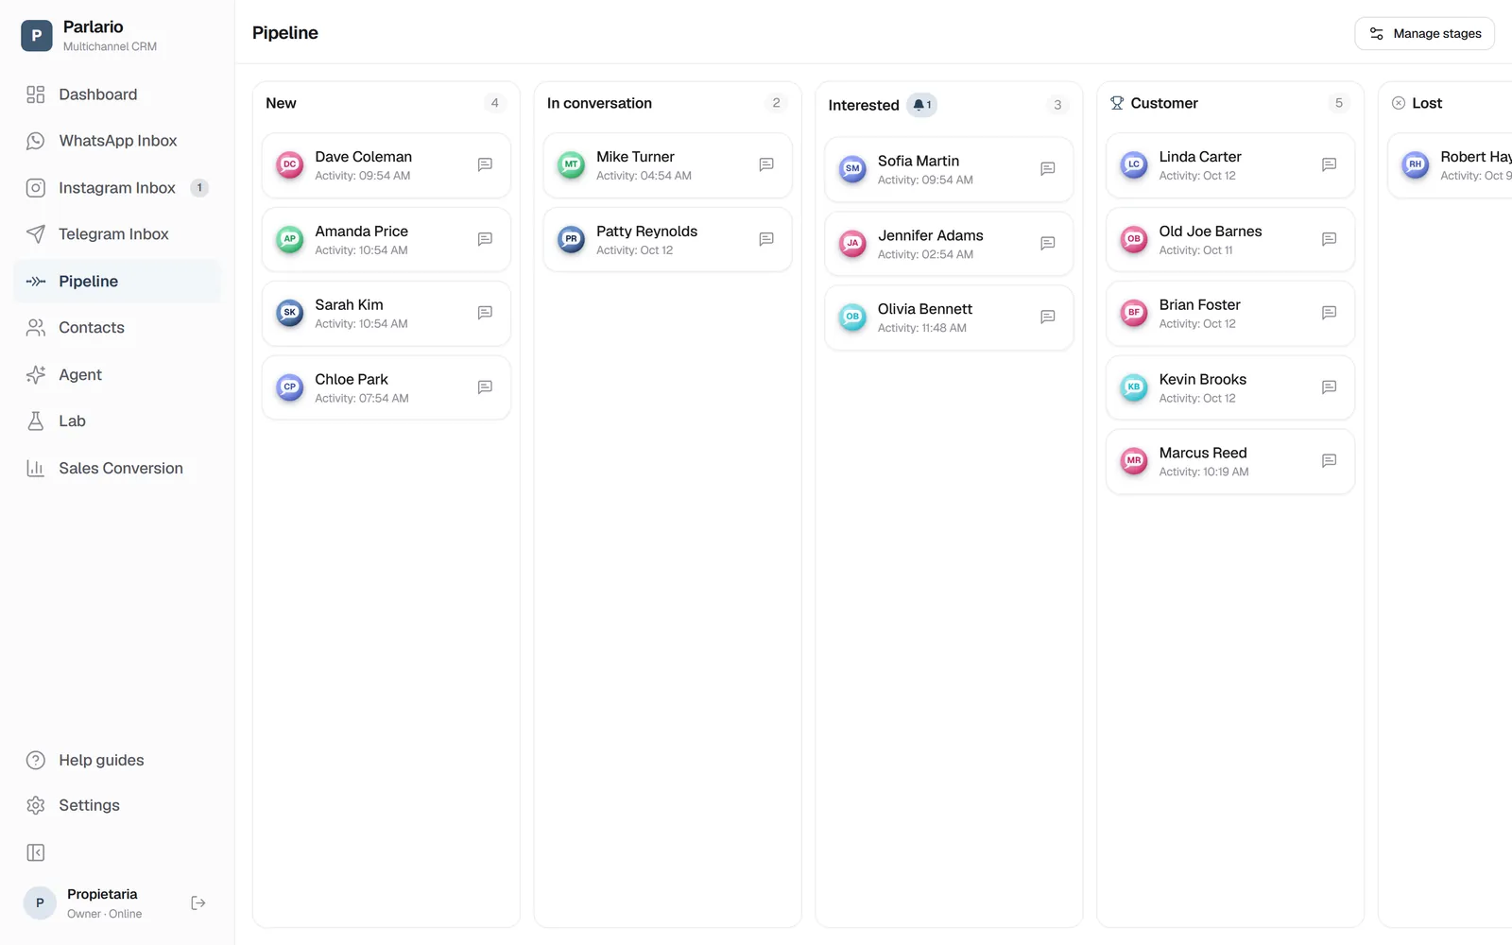Click the bell notification badge in Interested
Image resolution: width=1512 pixels, height=945 pixels.
pyautogui.click(x=921, y=105)
